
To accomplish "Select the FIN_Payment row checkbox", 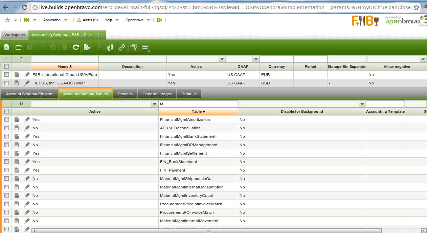I will pos(6,170).
